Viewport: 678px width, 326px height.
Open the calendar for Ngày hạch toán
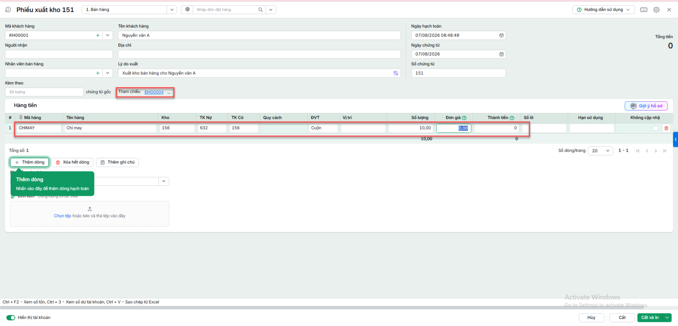[x=501, y=35]
